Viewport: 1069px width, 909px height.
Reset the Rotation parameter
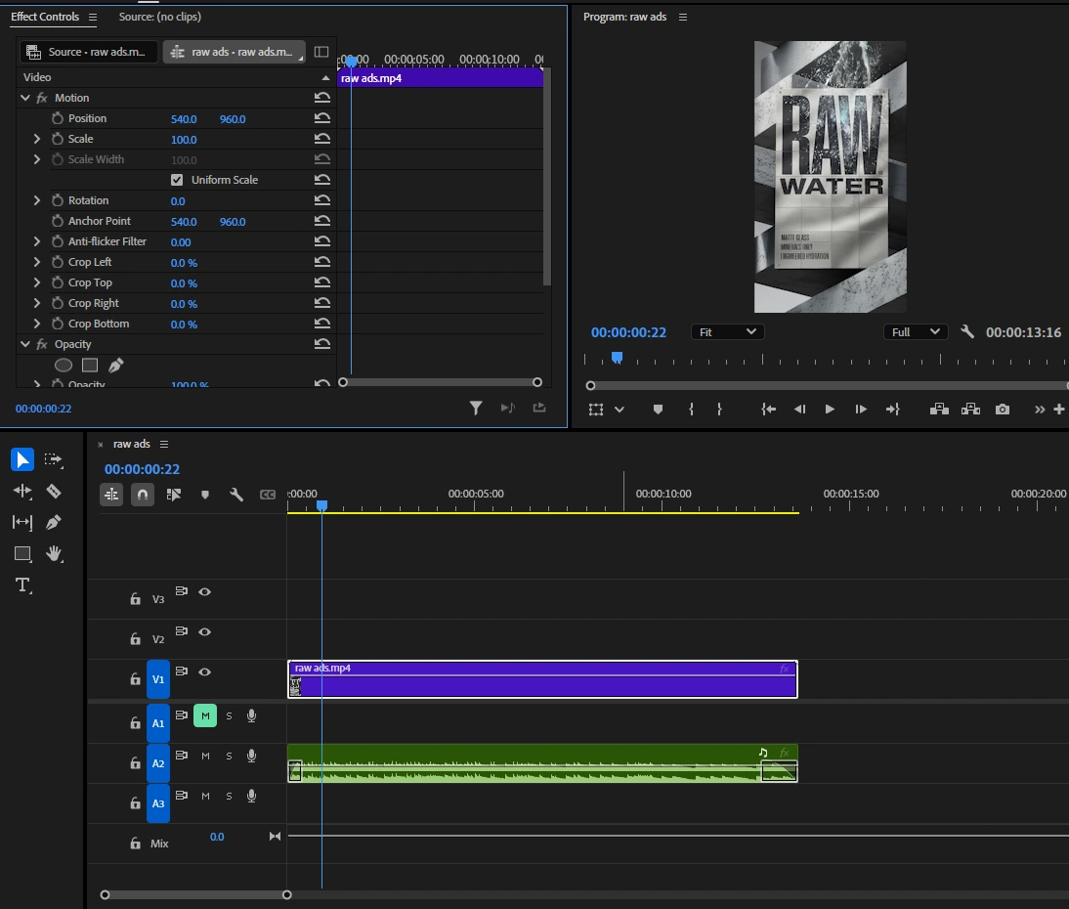[x=321, y=200]
